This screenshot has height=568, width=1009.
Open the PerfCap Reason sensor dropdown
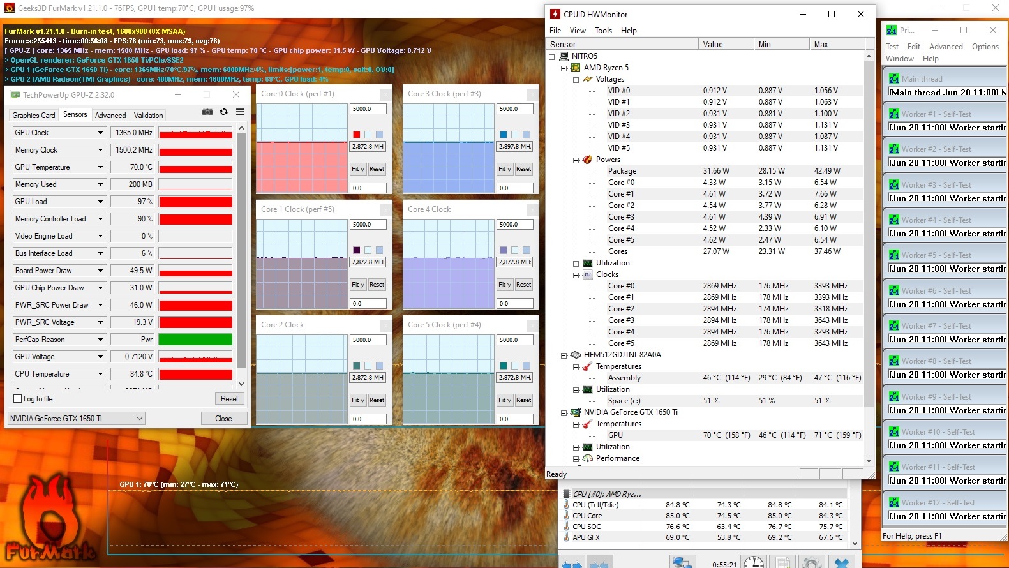(100, 340)
